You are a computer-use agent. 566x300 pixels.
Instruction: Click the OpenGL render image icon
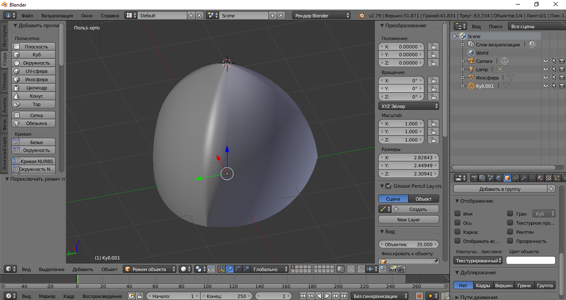tap(392, 269)
